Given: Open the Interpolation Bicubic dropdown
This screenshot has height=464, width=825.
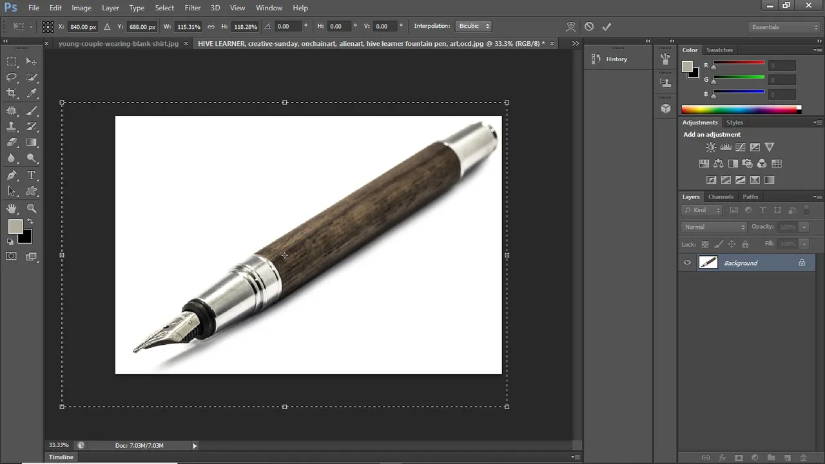Looking at the screenshot, I should coord(474,26).
